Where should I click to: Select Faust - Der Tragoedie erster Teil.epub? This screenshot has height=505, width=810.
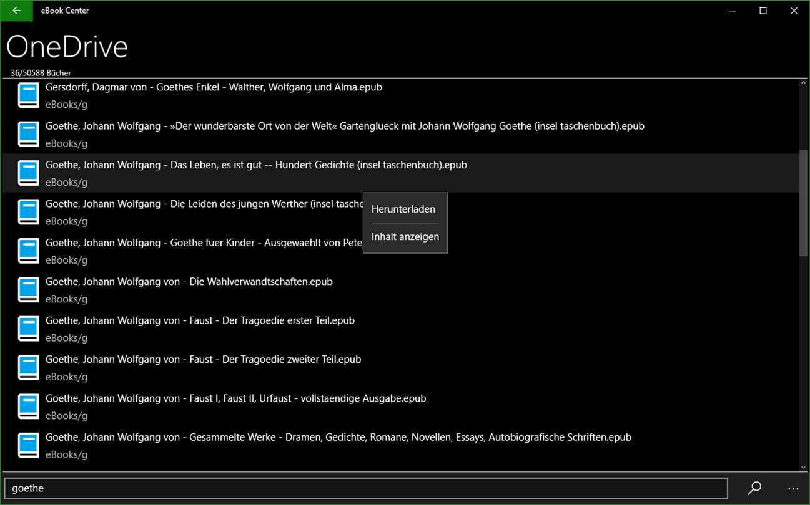pyautogui.click(x=200, y=320)
